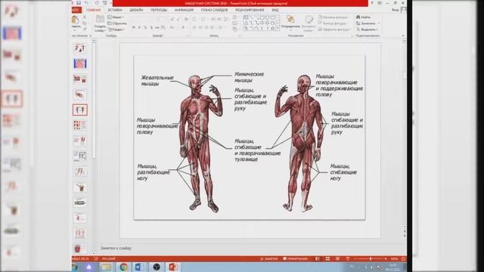This screenshot has width=484, height=272.
Task: Click the fit slide to window icon
Action: click(403, 258)
